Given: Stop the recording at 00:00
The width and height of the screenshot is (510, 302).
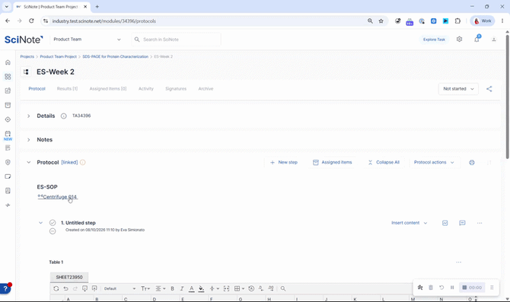Looking at the screenshot, I should tap(472, 288).
